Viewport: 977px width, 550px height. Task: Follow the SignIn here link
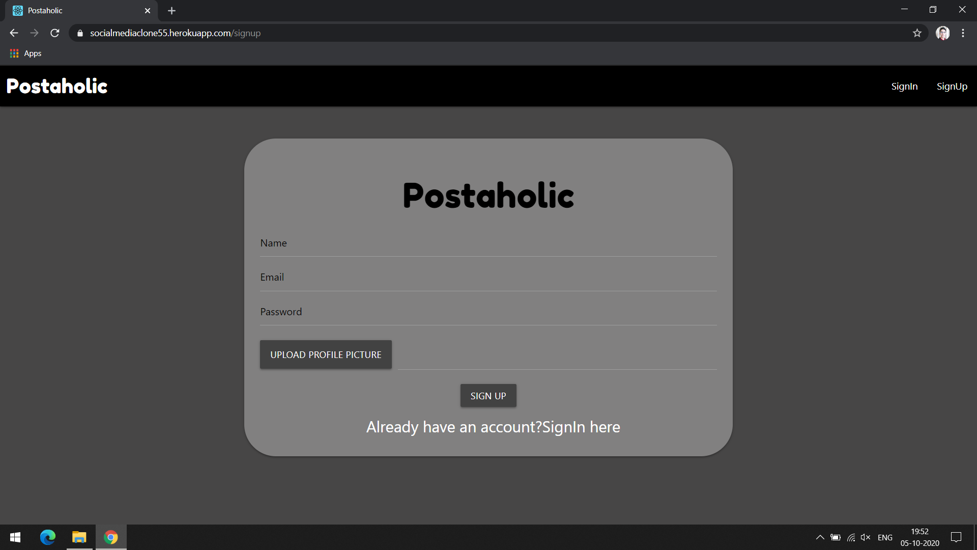[x=581, y=427]
